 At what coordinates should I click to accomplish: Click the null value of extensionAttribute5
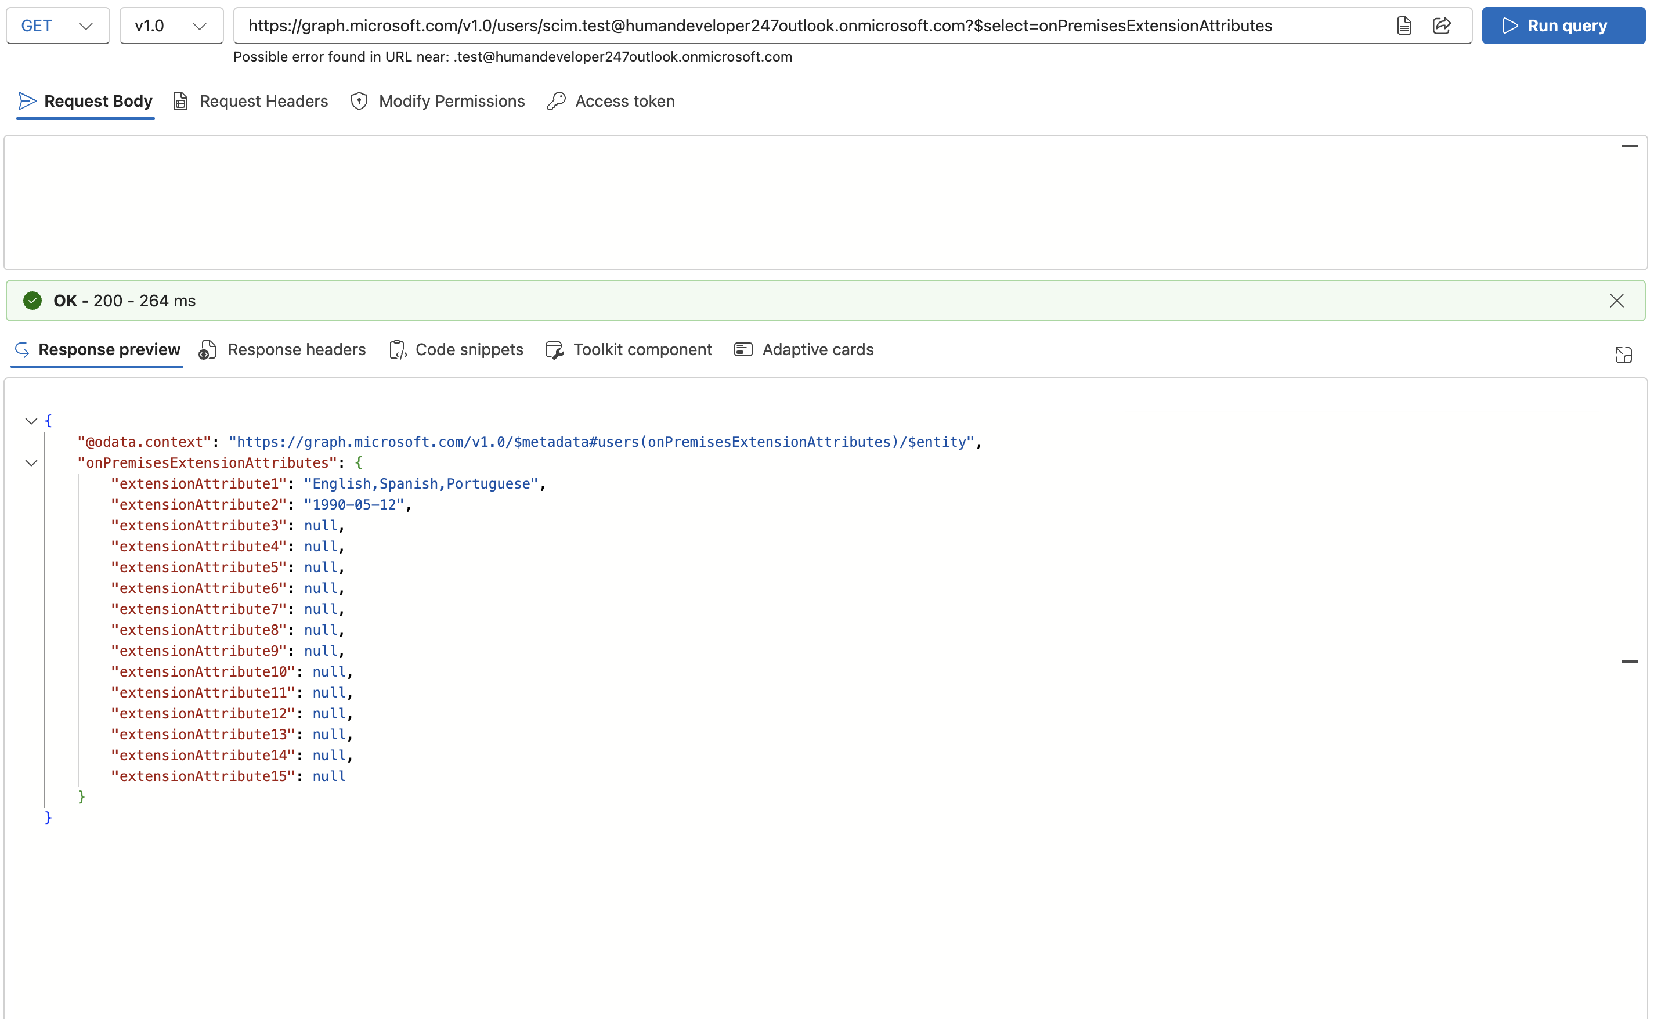(x=321, y=568)
